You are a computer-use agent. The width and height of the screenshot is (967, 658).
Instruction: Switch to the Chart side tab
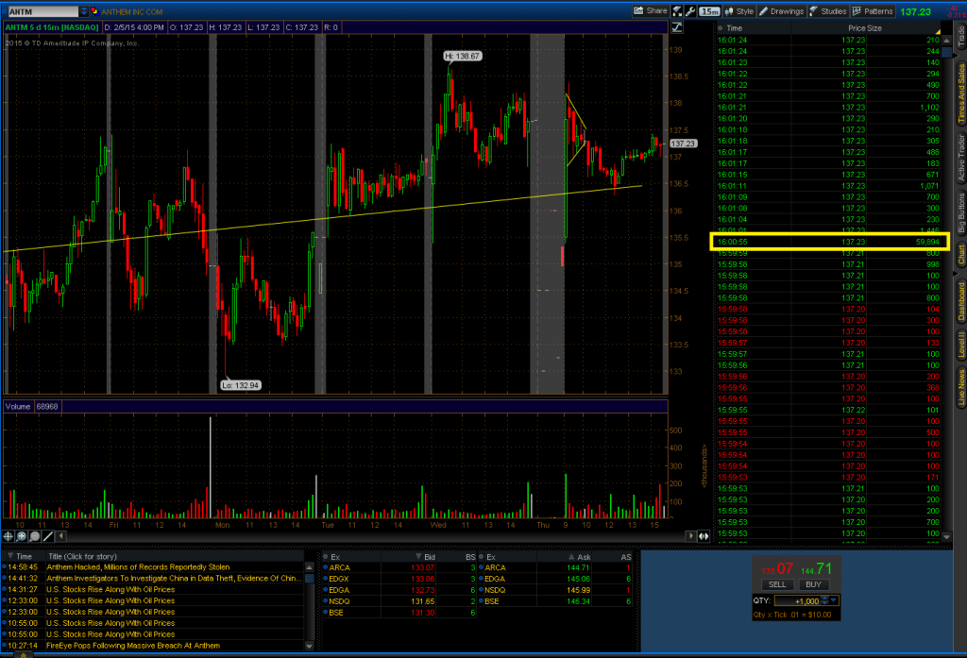pyautogui.click(x=960, y=255)
